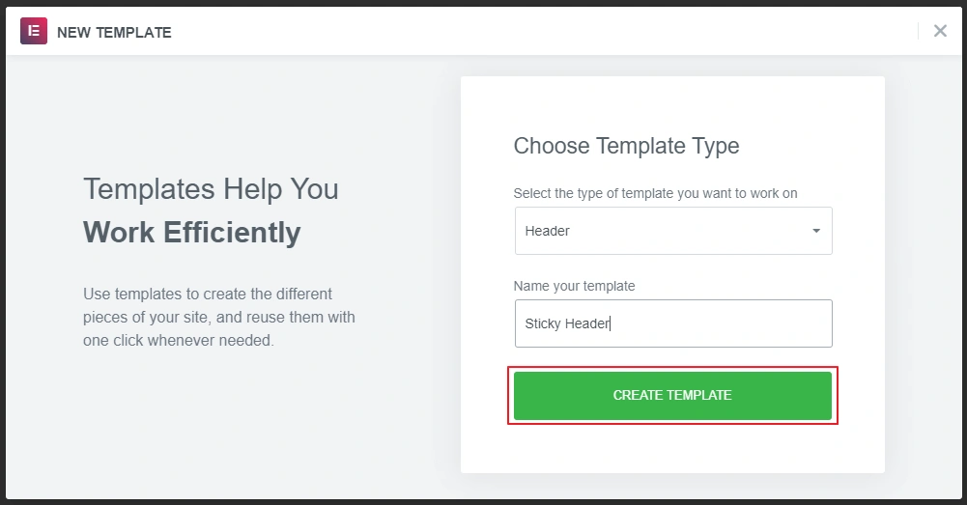Click the "Use templates to create" description paragraph
This screenshot has width=967, height=505.
click(x=218, y=317)
